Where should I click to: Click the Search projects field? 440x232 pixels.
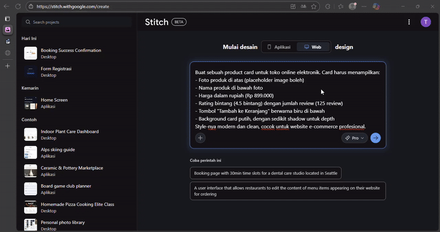[76, 22]
